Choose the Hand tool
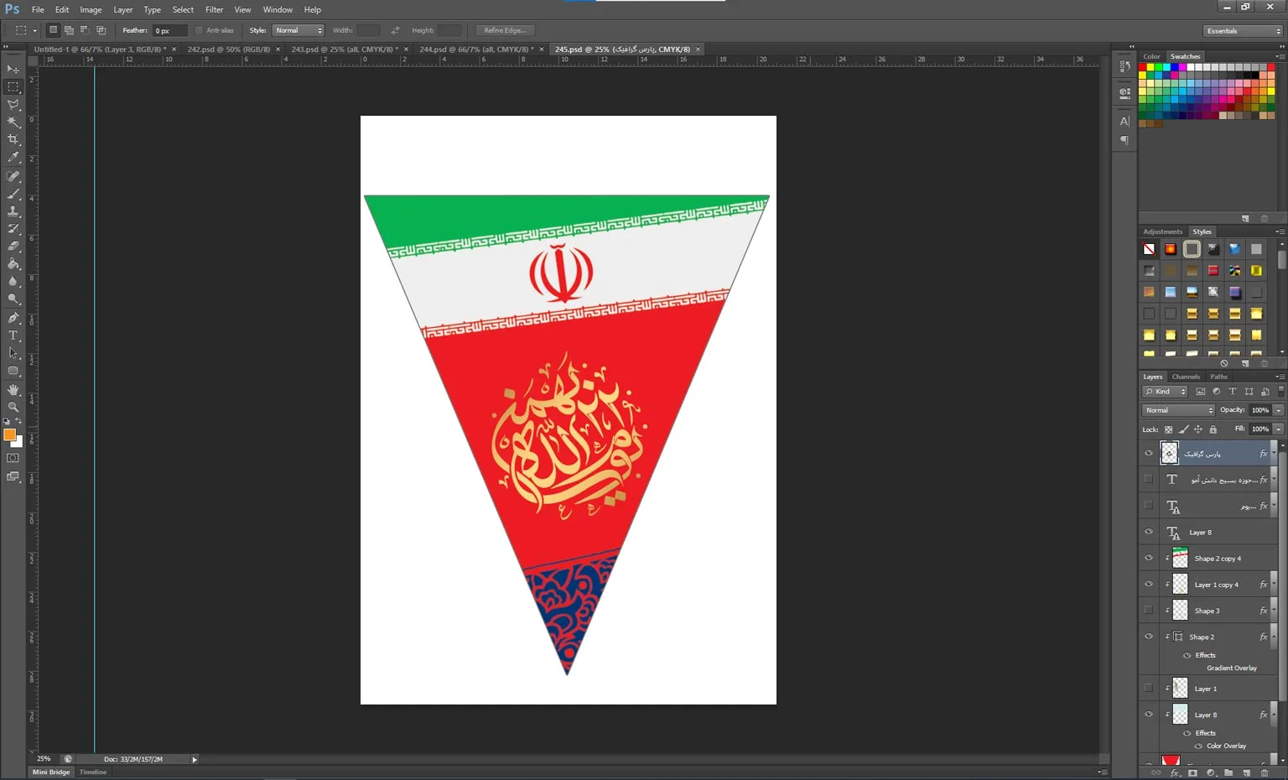 pos(13,389)
